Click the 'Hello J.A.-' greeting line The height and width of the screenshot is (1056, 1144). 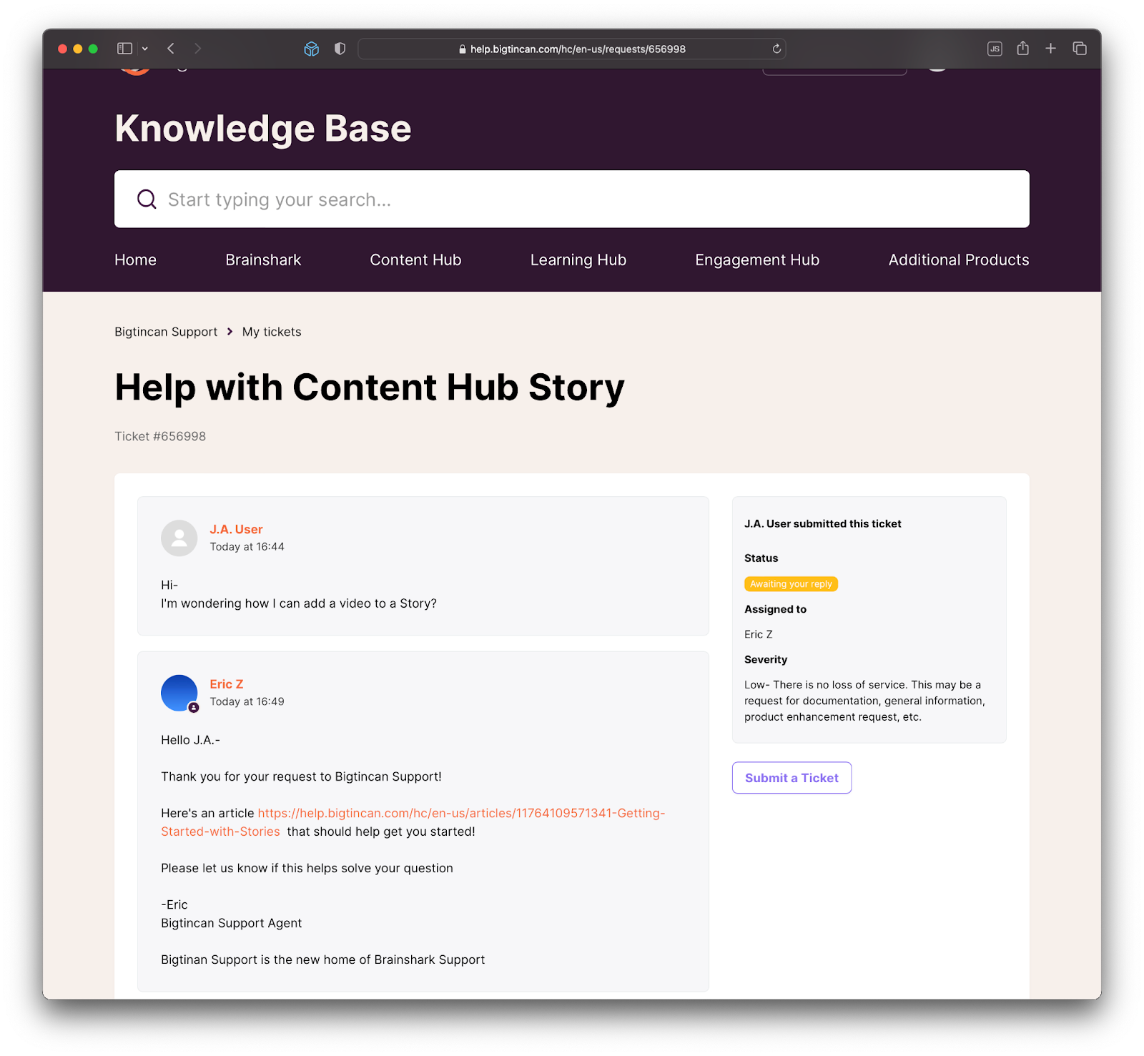tap(190, 740)
